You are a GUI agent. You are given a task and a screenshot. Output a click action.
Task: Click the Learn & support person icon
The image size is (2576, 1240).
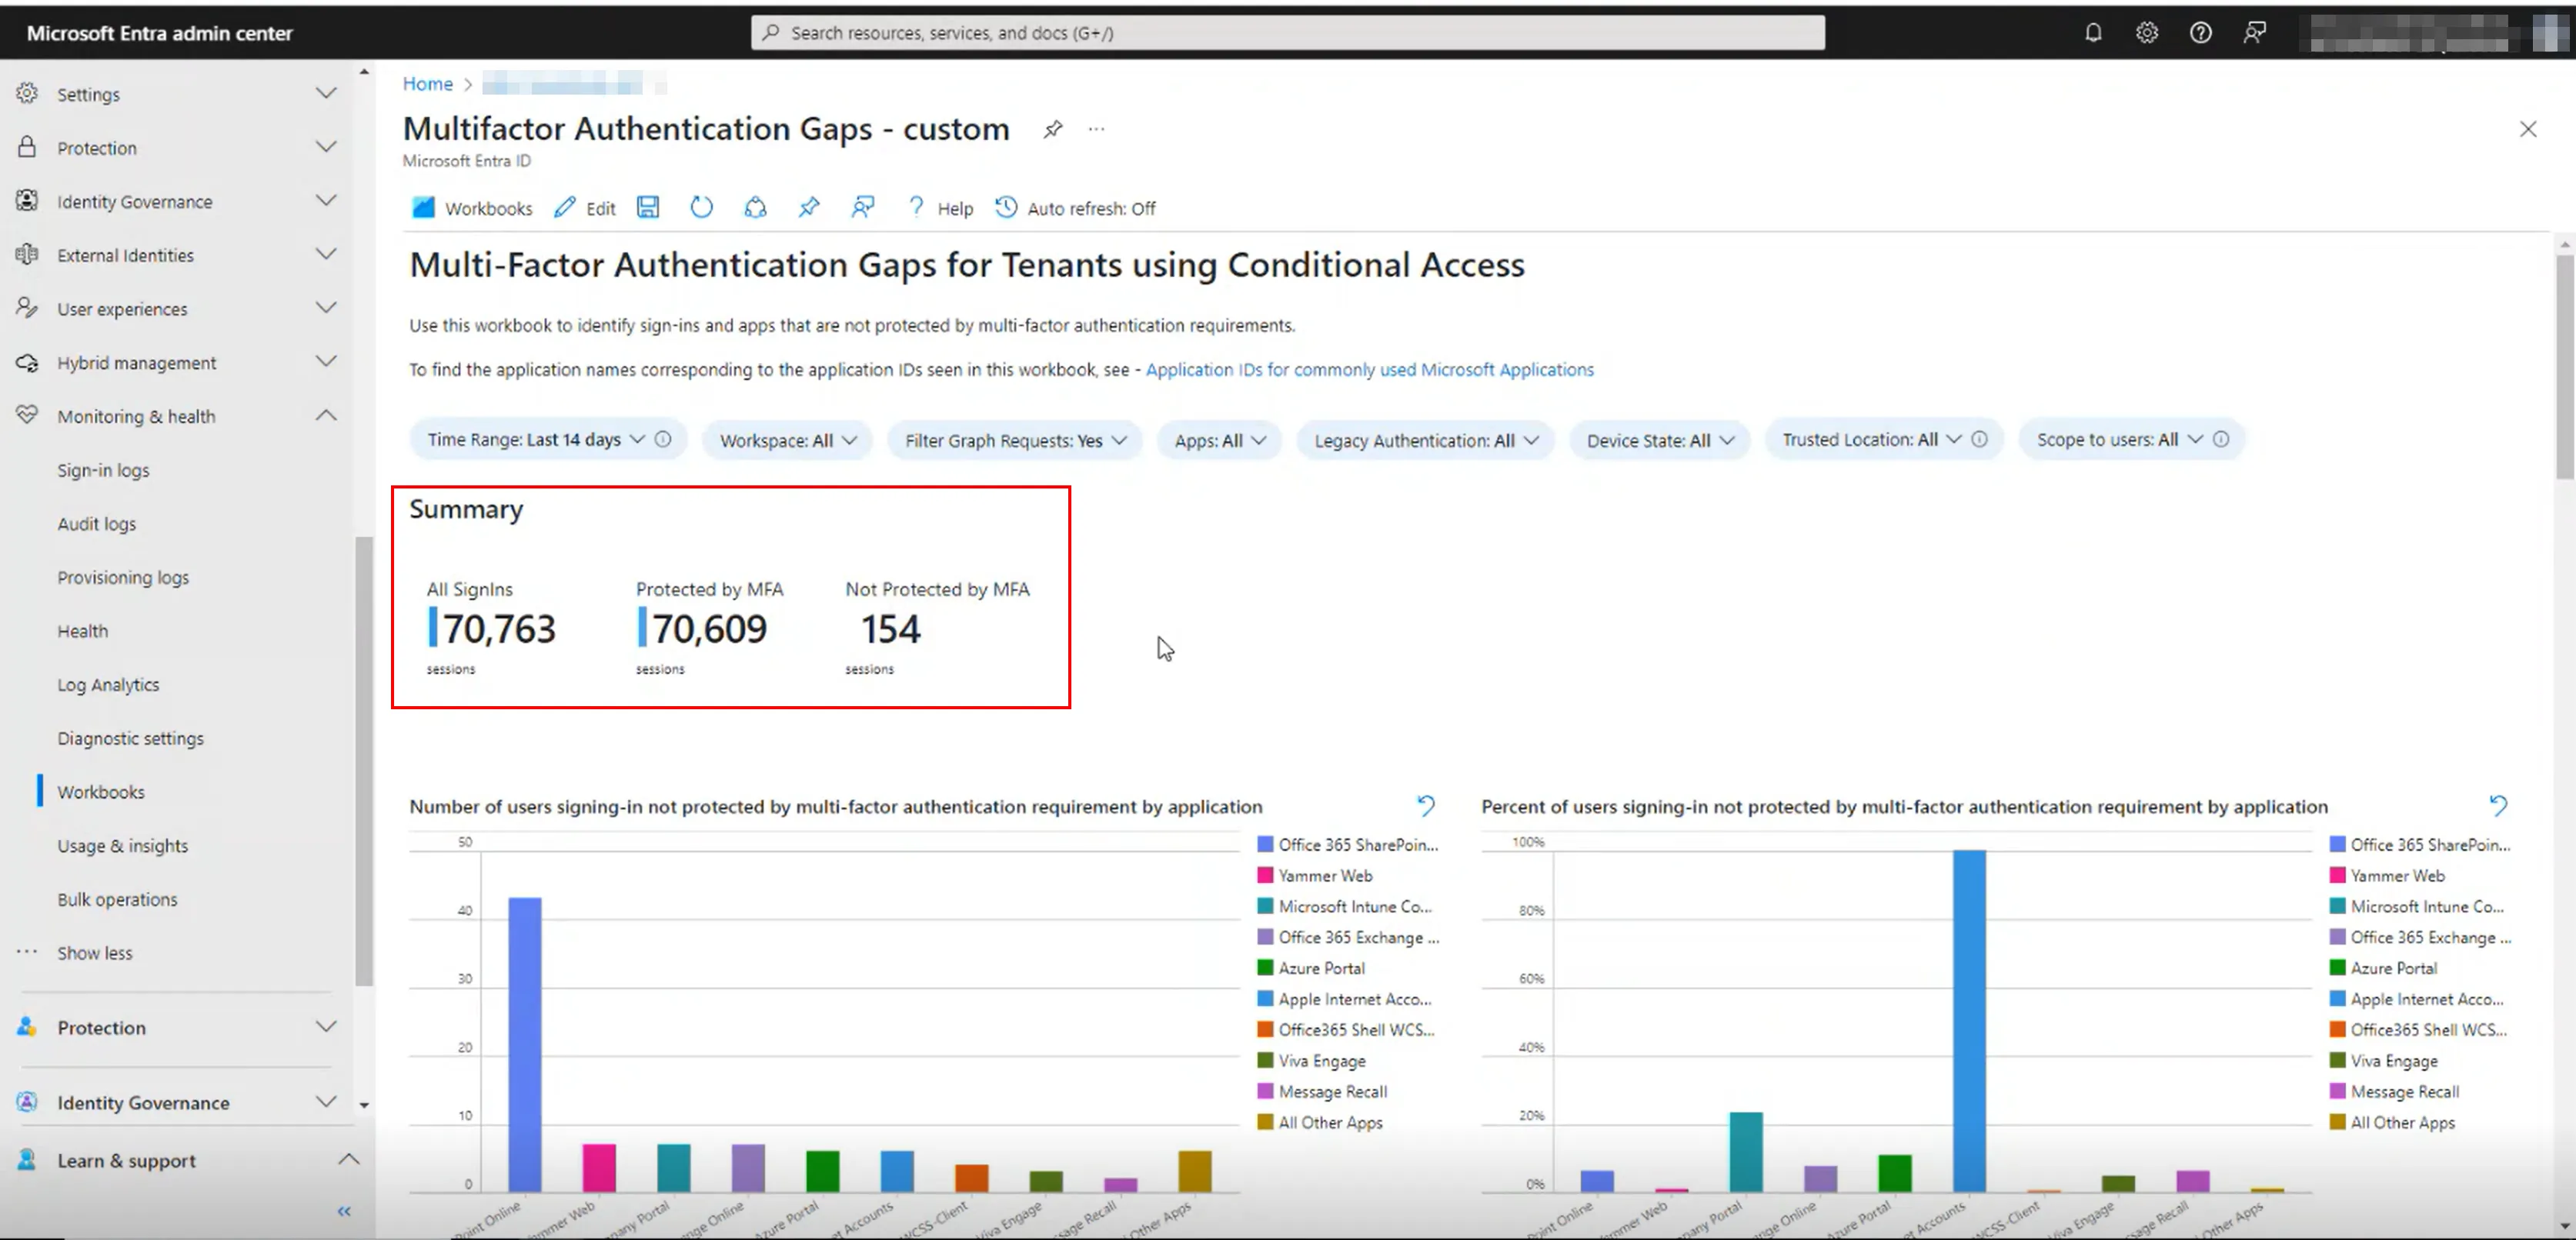tap(27, 1159)
